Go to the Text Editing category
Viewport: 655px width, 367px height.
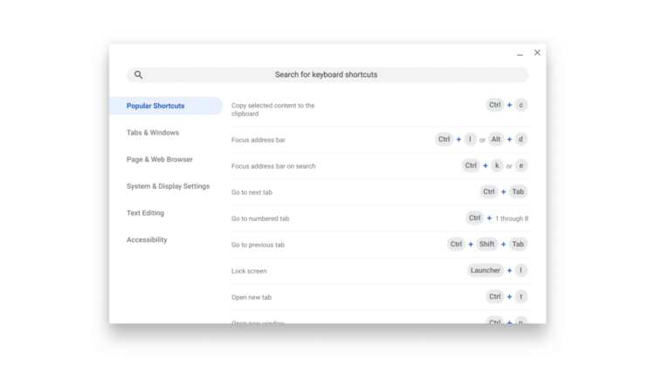tap(145, 213)
